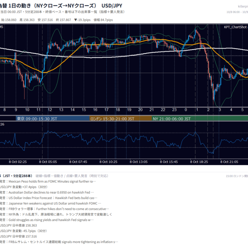This screenshot has height=248, width=248.
Task: Click the closing price 終 157.867
Action: (x=63, y=20)
